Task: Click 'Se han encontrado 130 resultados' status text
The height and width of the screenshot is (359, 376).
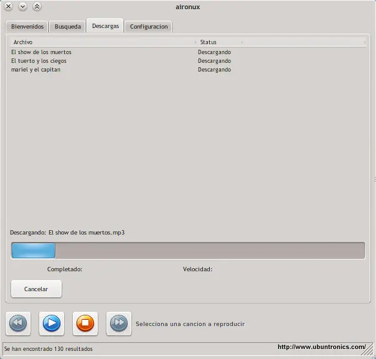Action: 48,348
